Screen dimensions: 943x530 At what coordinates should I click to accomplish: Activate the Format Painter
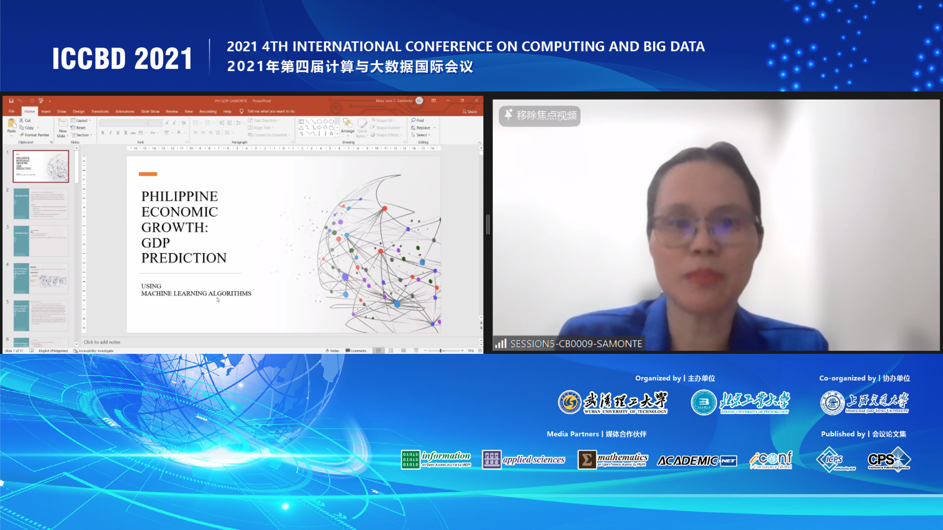point(34,135)
